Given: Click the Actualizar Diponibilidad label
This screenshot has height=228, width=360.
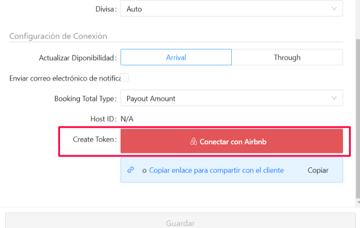Looking at the screenshot, I should coord(77,58).
